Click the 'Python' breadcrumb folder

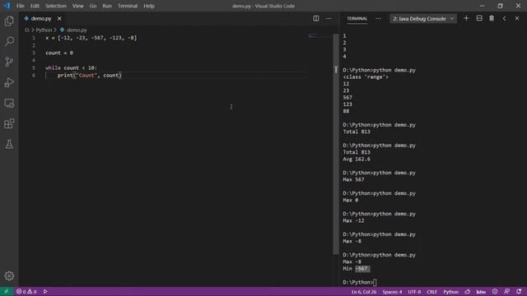click(44, 30)
